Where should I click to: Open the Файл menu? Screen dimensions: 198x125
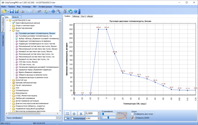4,7
